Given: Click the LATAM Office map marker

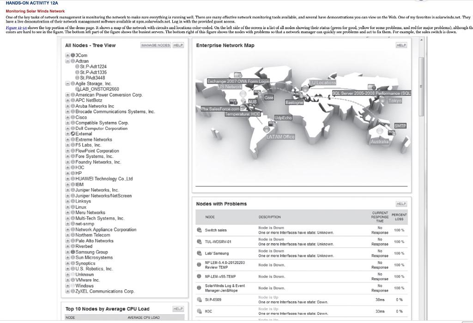Looking at the screenshot, I should click(x=267, y=129).
